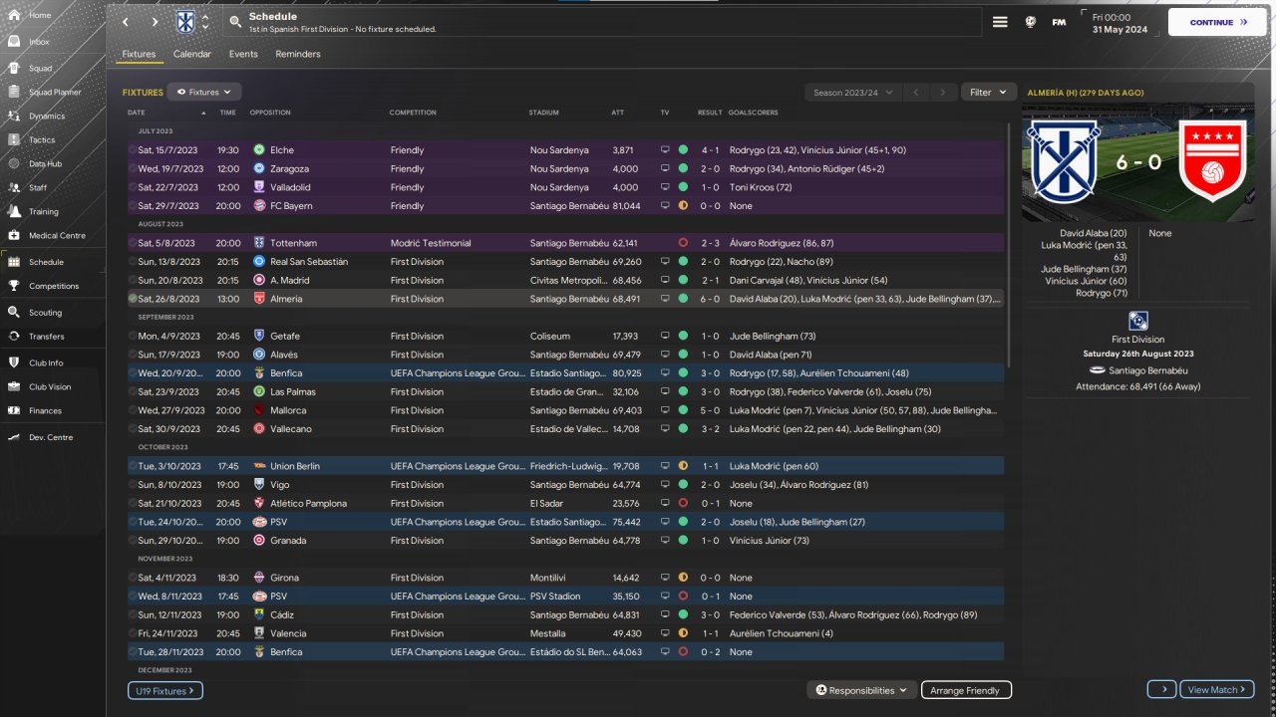Click the 6 - 0 match scoreboard image
Viewport: 1276px width, 717px height.
tap(1138, 162)
